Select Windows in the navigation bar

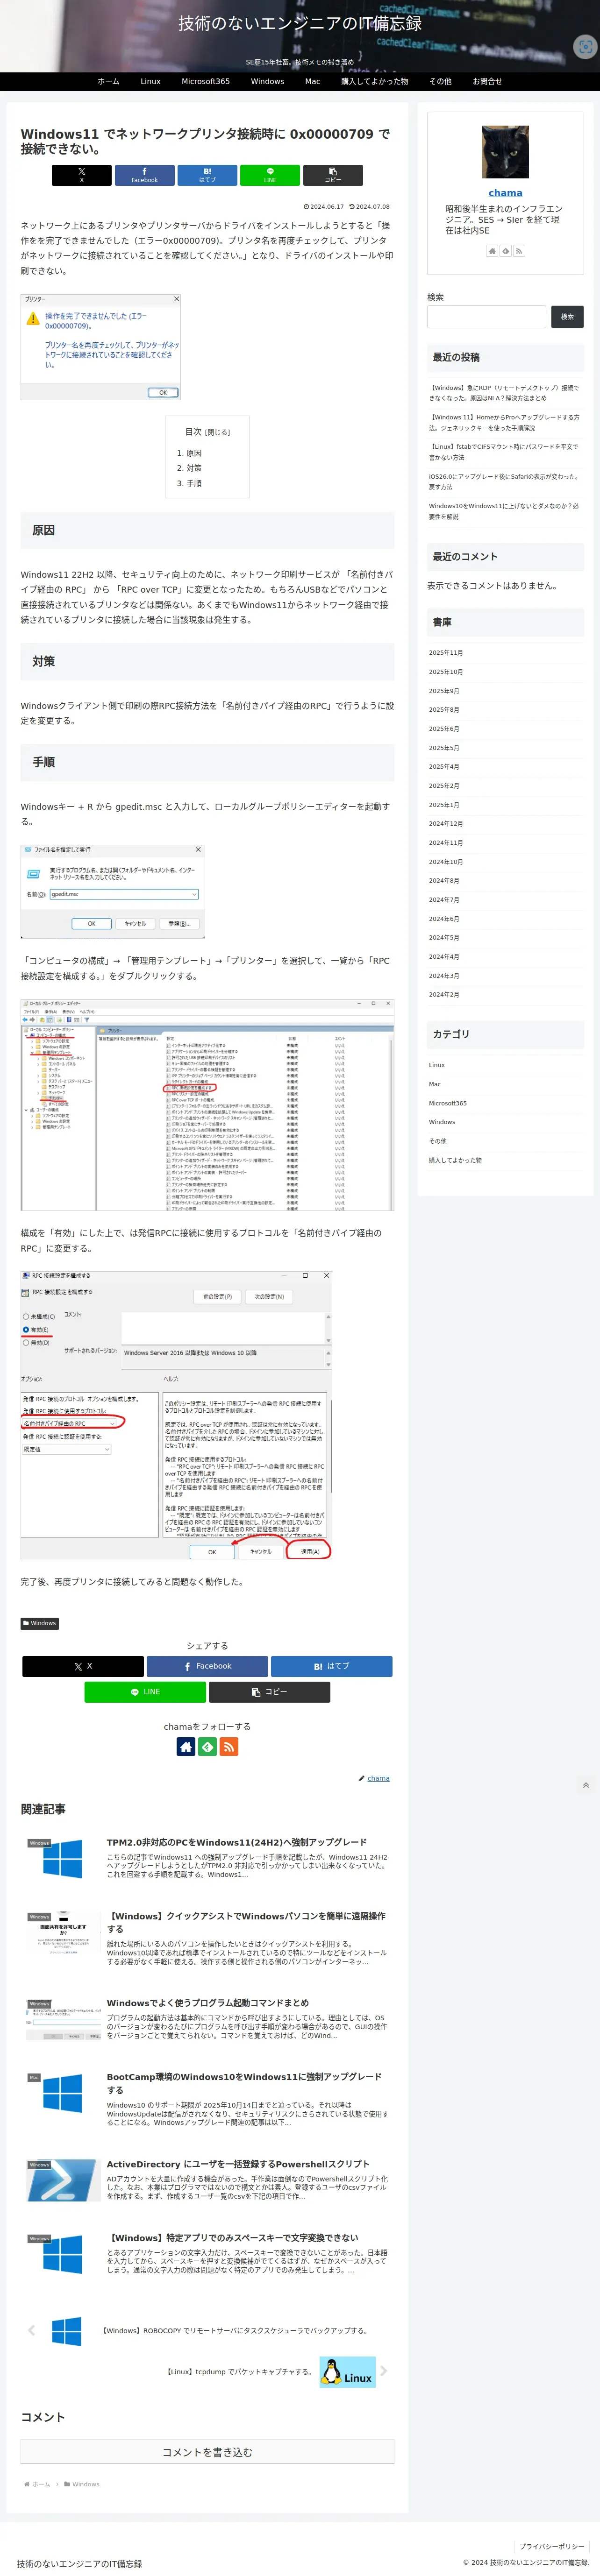(267, 82)
